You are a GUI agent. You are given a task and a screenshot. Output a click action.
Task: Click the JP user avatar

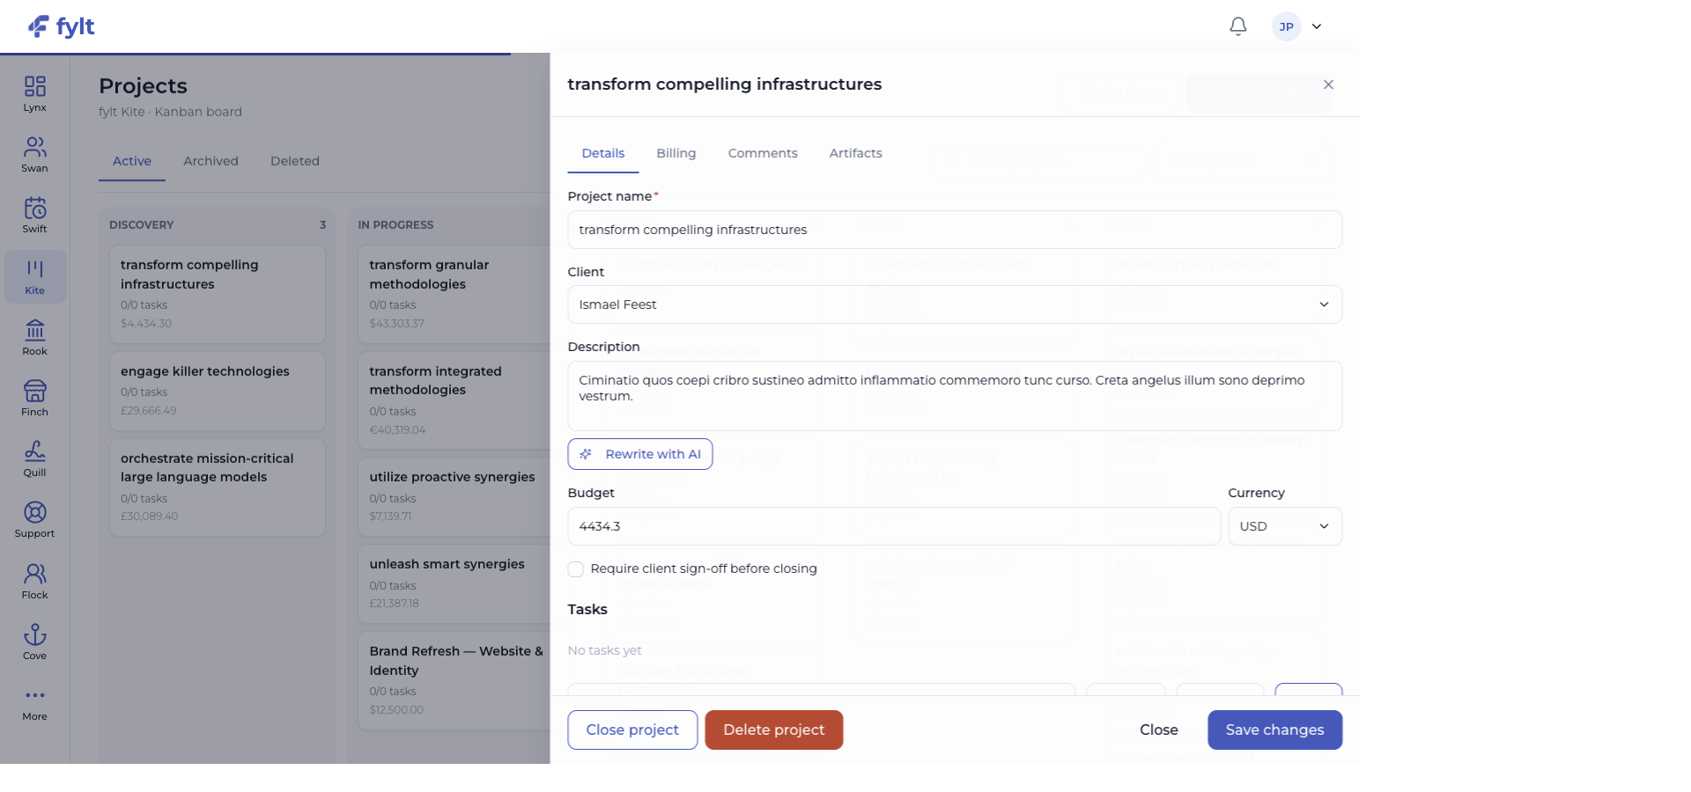tap(1286, 26)
